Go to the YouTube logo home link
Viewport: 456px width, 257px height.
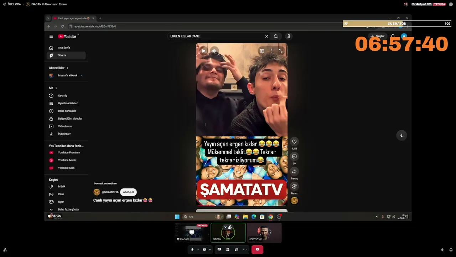tap(67, 36)
